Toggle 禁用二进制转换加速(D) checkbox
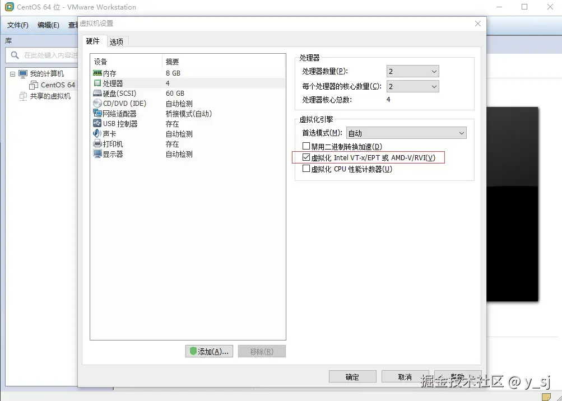This screenshot has height=401, width=562. [x=306, y=146]
